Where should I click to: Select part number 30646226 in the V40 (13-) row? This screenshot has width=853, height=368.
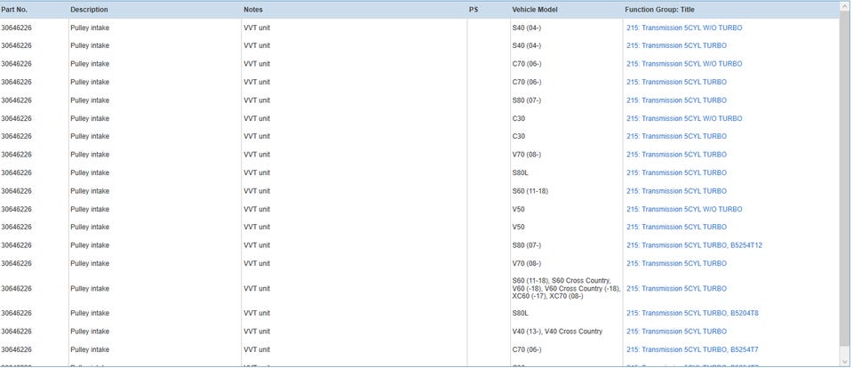point(16,332)
